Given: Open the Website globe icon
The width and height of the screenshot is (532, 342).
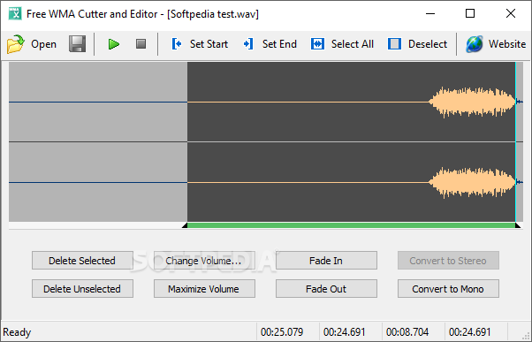Looking at the screenshot, I should click(474, 44).
